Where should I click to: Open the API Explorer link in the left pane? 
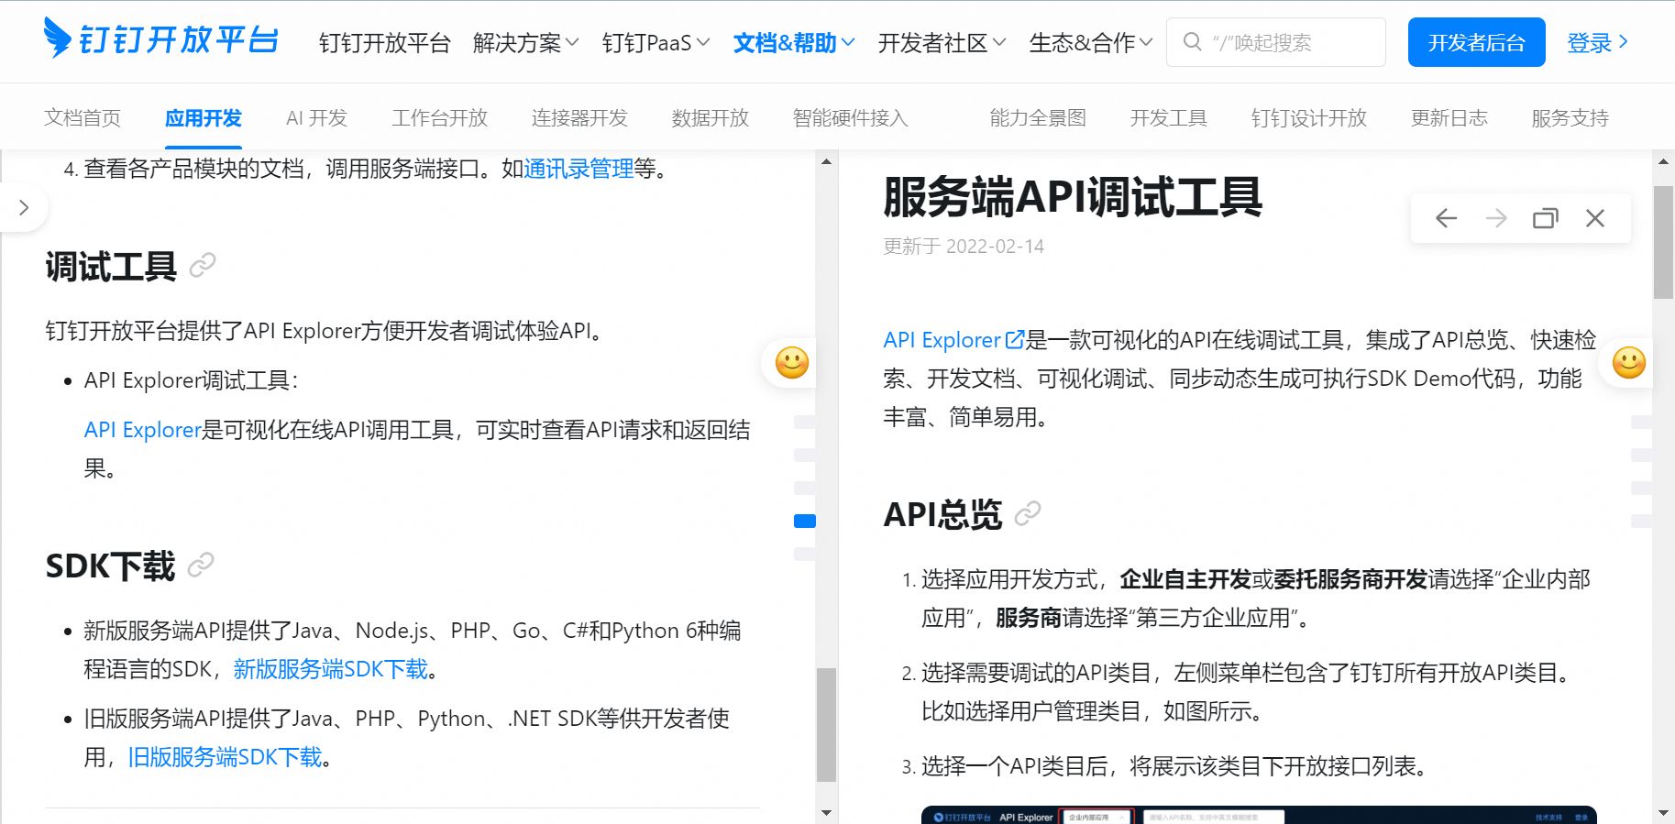[142, 430]
